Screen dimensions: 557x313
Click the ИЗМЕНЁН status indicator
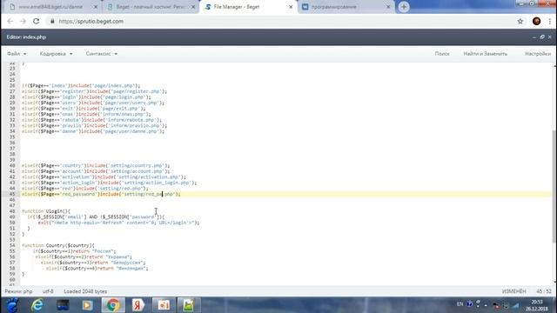(x=513, y=291)
